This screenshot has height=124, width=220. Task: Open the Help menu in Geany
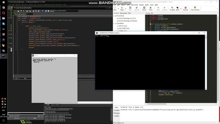[x=156, y=5]
